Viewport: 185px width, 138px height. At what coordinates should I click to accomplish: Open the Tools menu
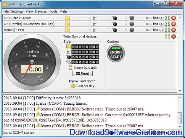click(53, 11)
